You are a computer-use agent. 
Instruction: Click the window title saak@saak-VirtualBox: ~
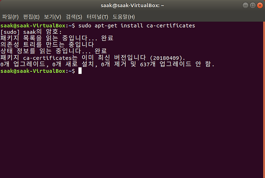(x=132, y=6)
